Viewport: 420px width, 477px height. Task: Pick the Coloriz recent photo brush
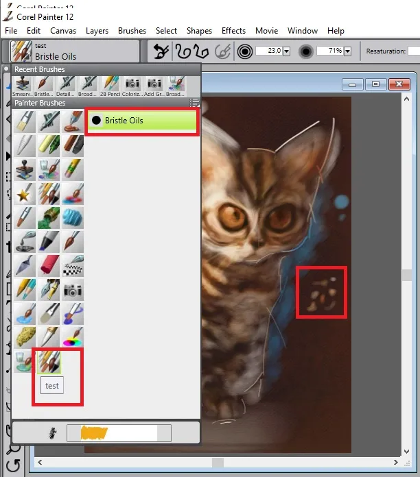click(132, 86)
